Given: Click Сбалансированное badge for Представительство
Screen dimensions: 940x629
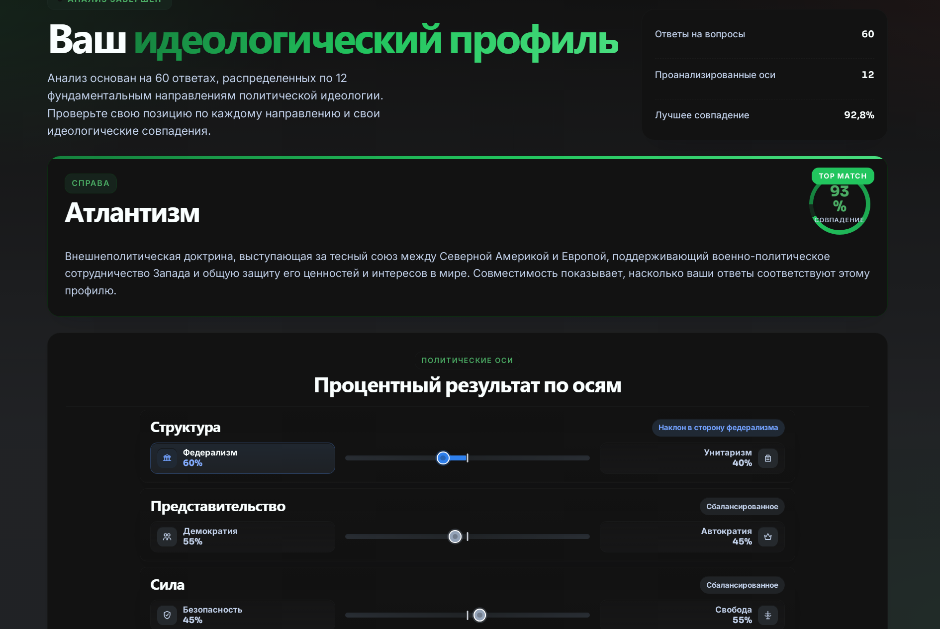Looking at the screenshot, I should [742, 507].
